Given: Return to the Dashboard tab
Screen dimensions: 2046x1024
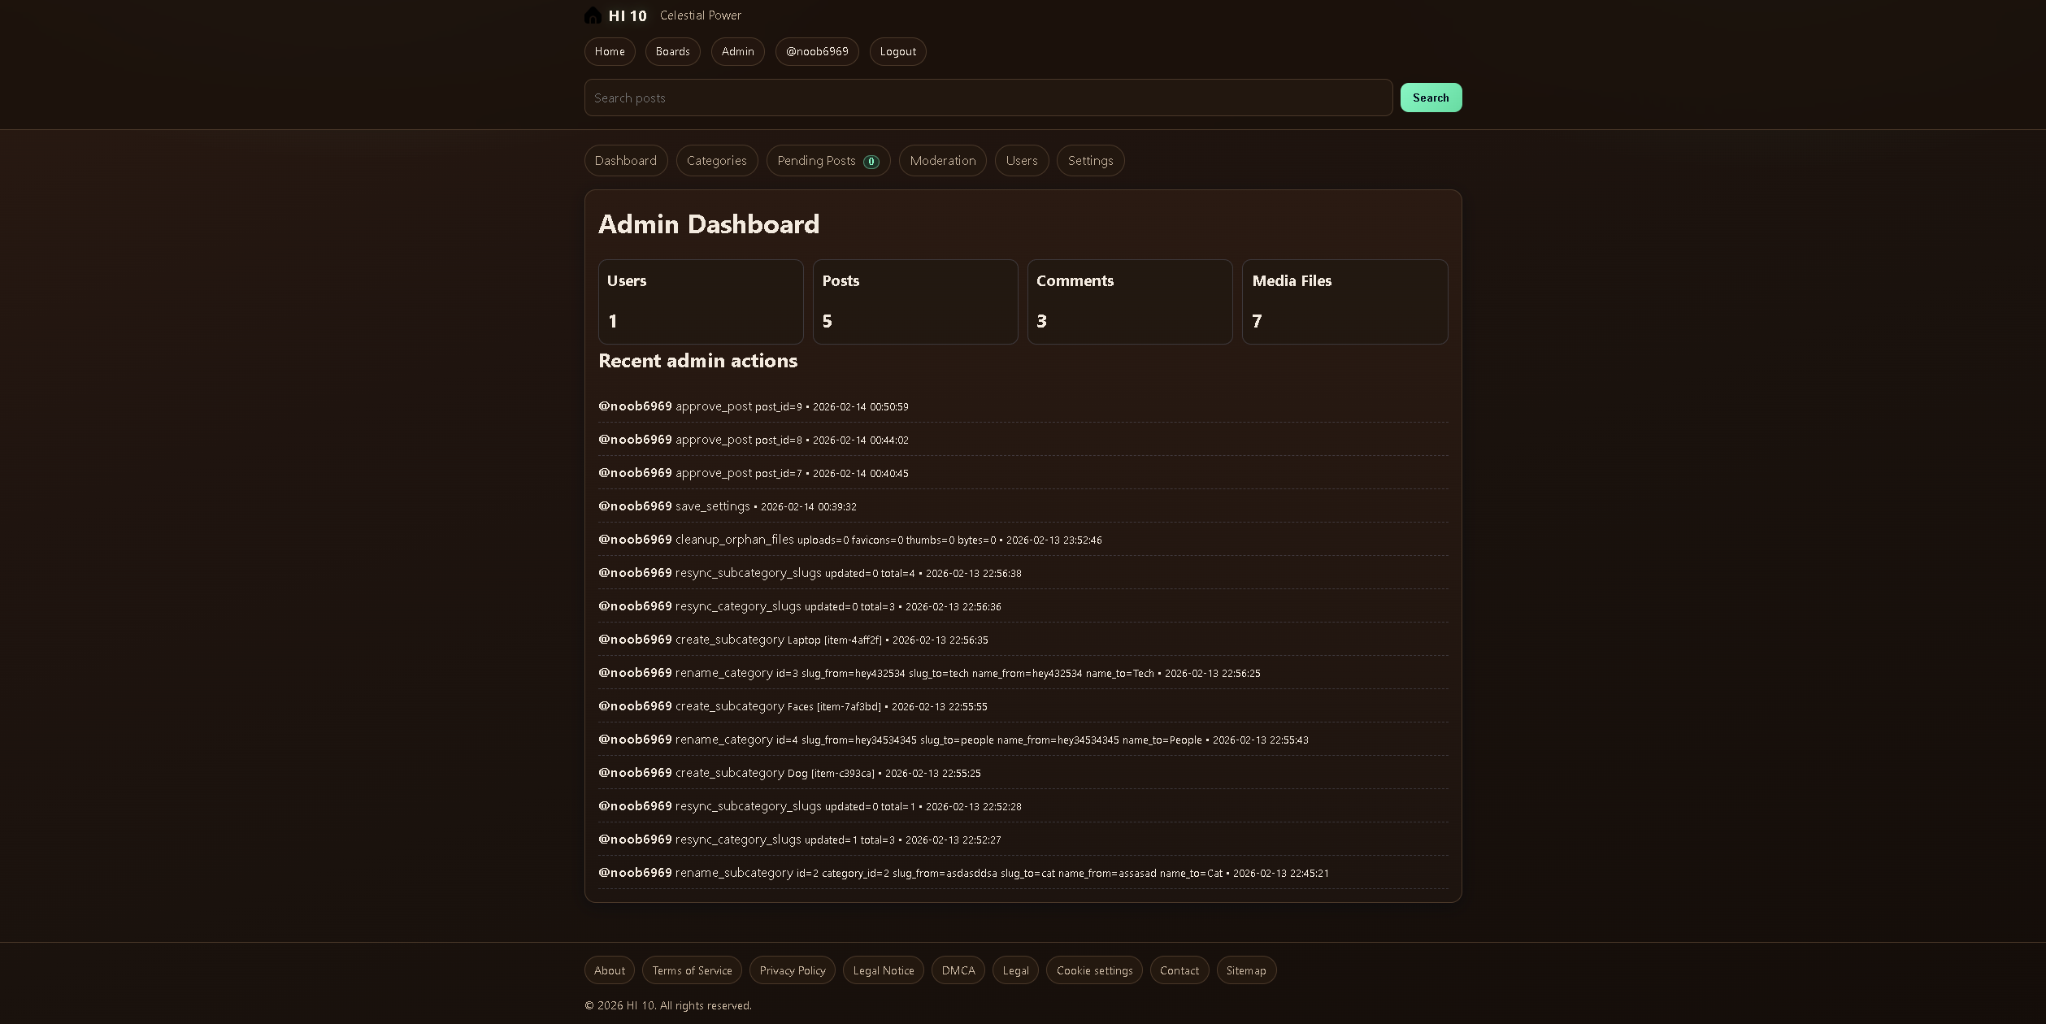Looking at the screenshot, I should point(625,160).
